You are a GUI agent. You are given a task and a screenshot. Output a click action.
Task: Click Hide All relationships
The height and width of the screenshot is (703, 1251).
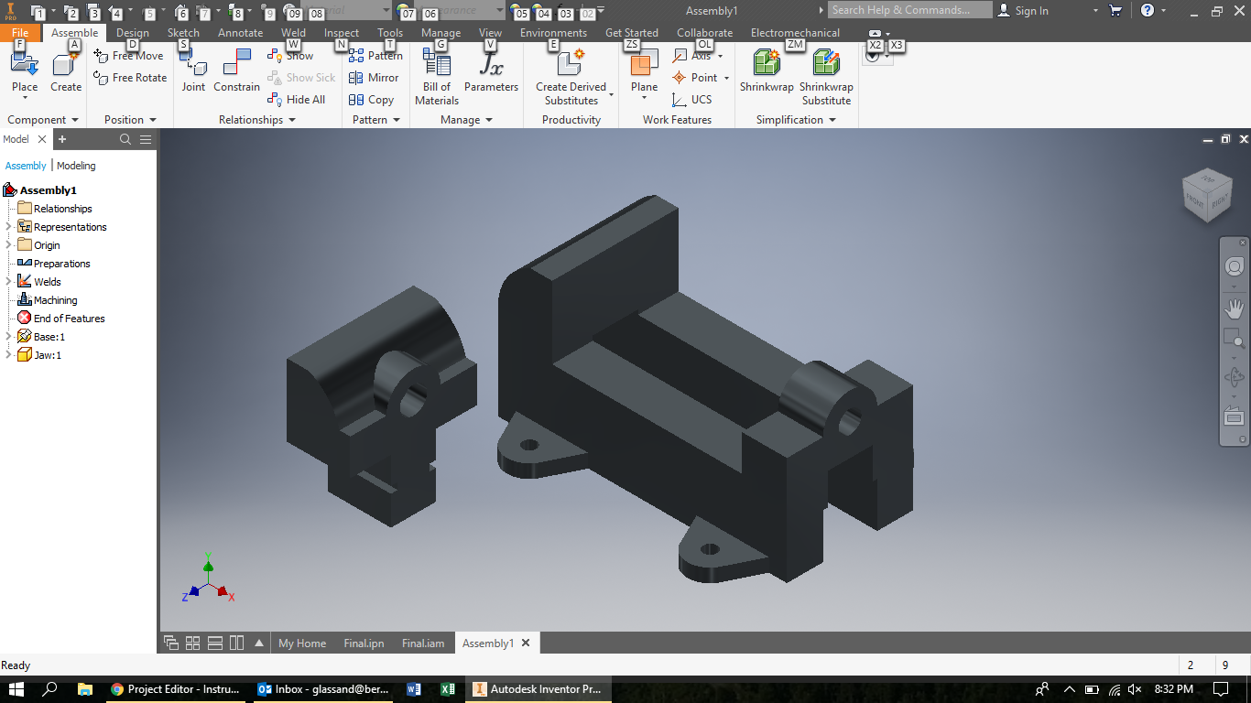pos(296,100)
